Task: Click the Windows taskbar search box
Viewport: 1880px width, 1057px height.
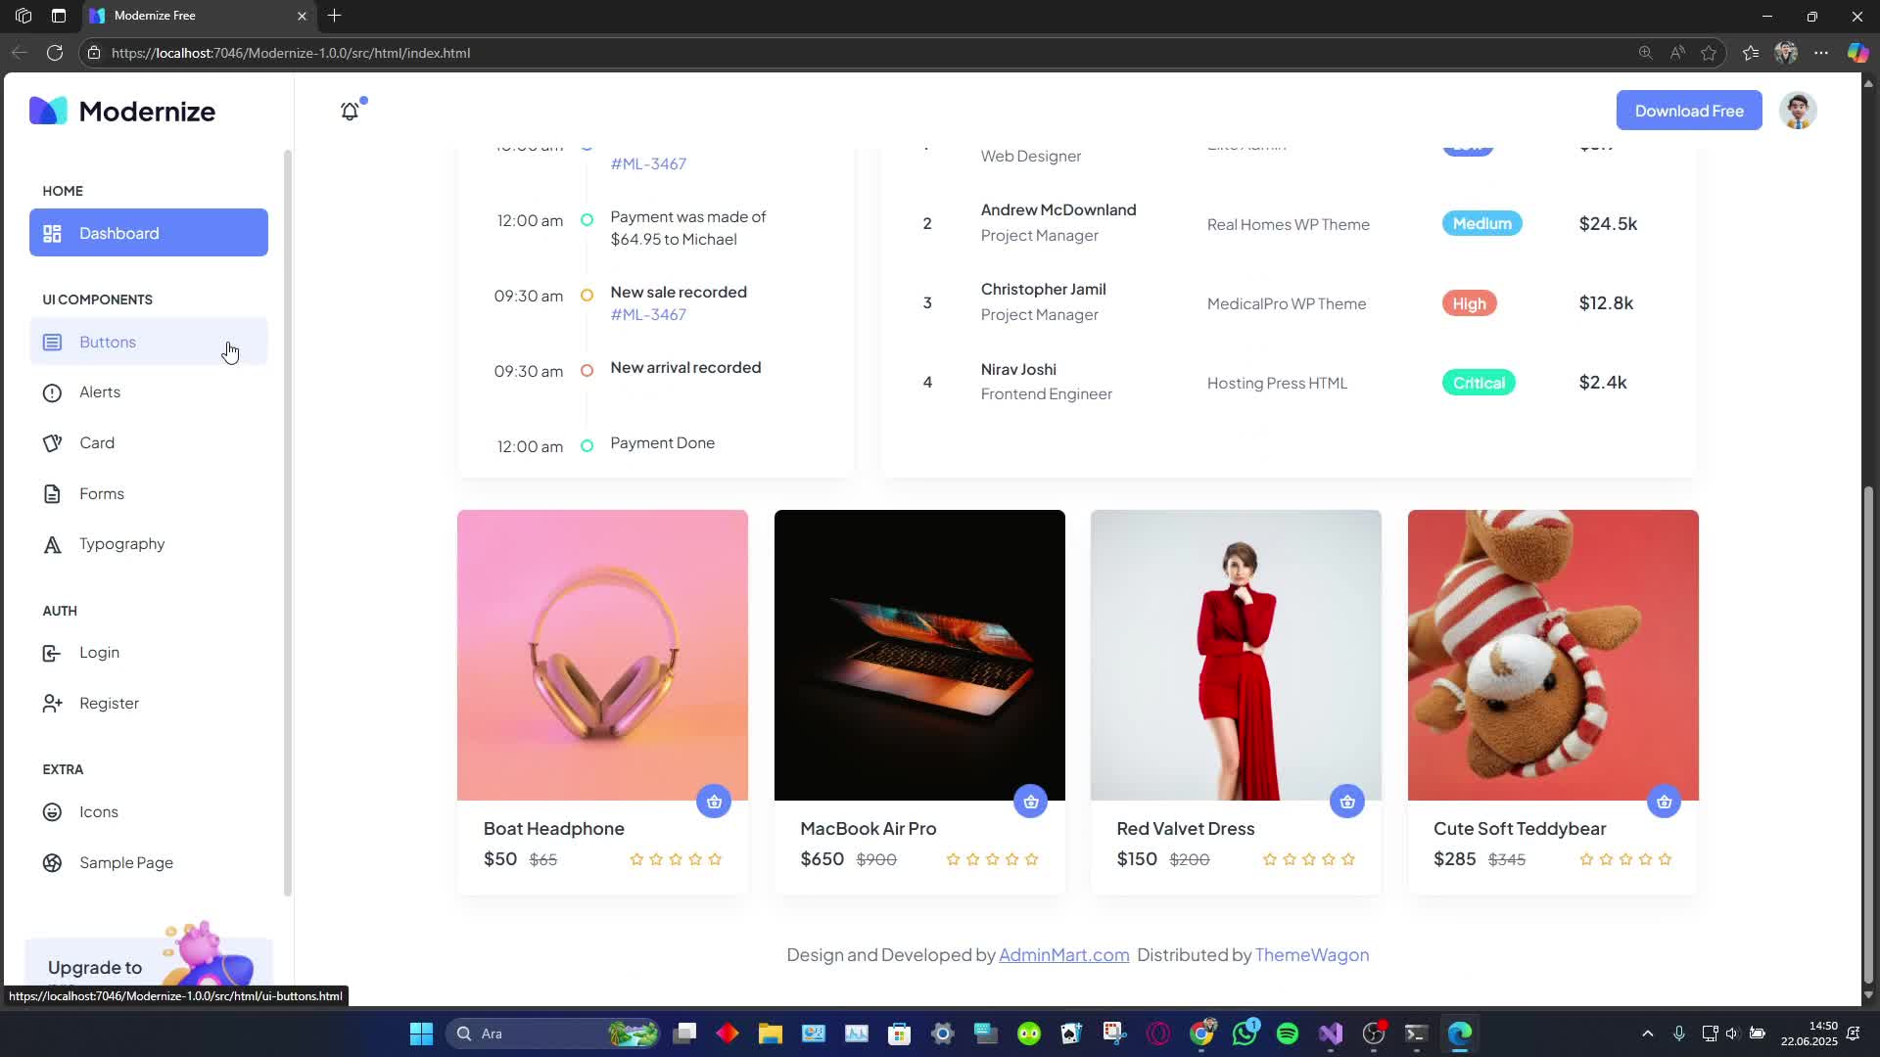Action: pyautogui.click(x=553, y=1034)
